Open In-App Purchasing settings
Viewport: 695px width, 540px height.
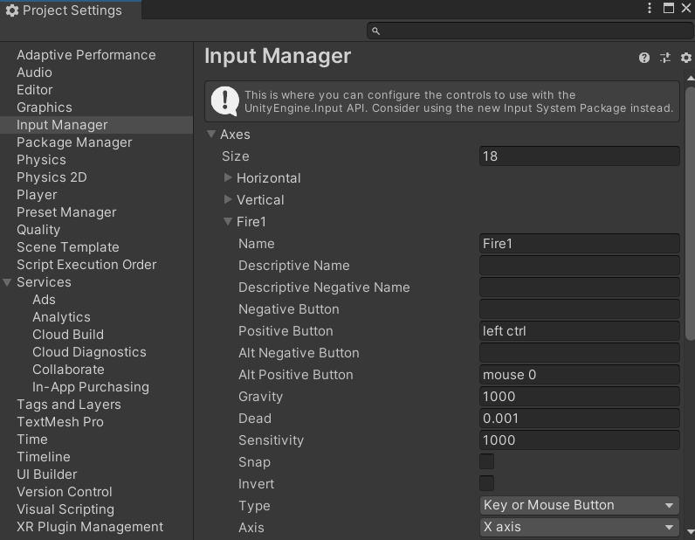pyautogui.click(x=91, y=387)
